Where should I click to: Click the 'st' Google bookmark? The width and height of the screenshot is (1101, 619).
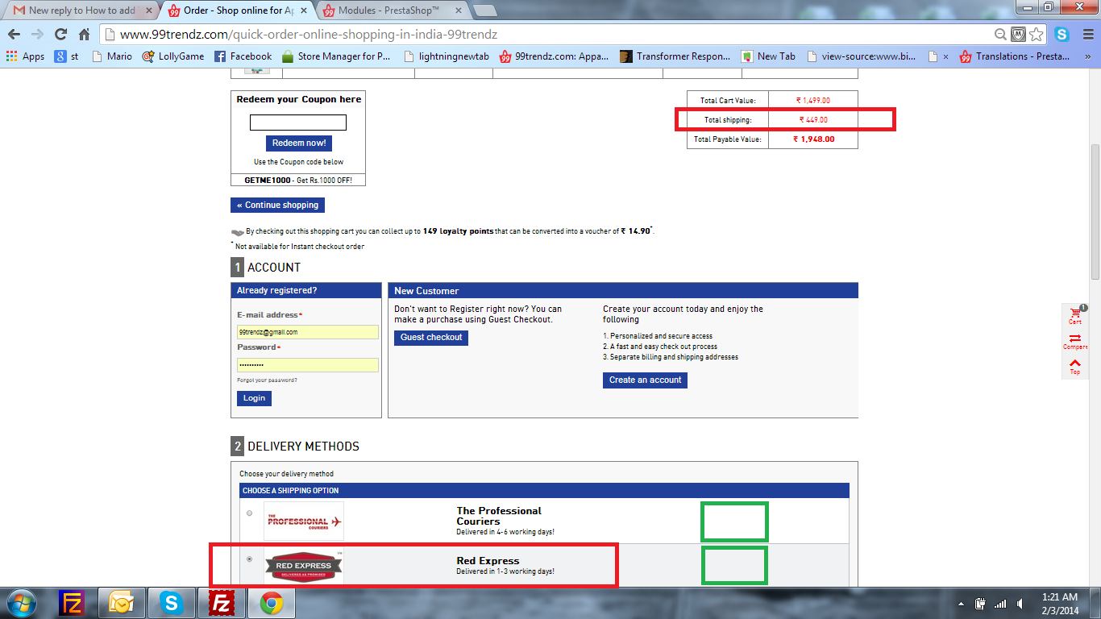(x=67, y=56)
